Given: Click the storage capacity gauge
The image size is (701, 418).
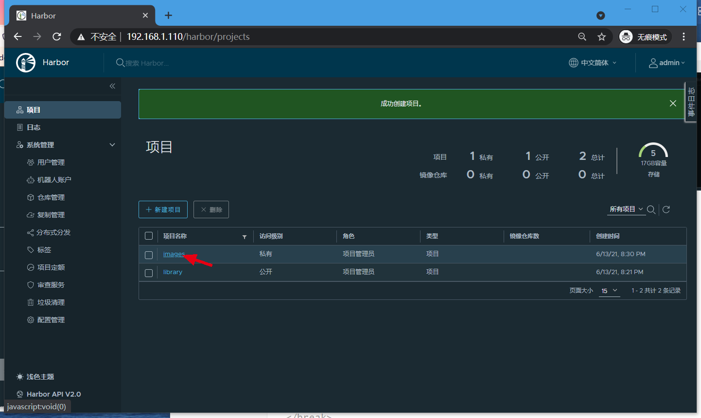Looking at the screenshot, I should click(x=653, y=152).
